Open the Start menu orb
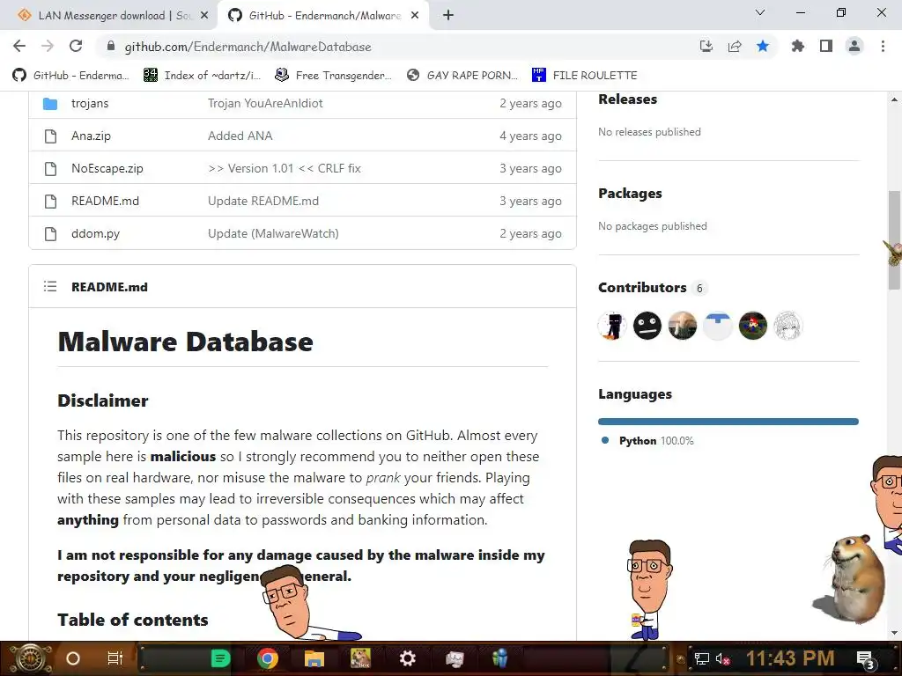Image resolution: width=902 pixels, height=676 pixels. [30, 658]
